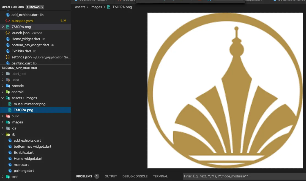The height and width of the screenshot is (181, 306).
Task: Click Dart icon beside painting.dart in lib
Action: [10, 171]
